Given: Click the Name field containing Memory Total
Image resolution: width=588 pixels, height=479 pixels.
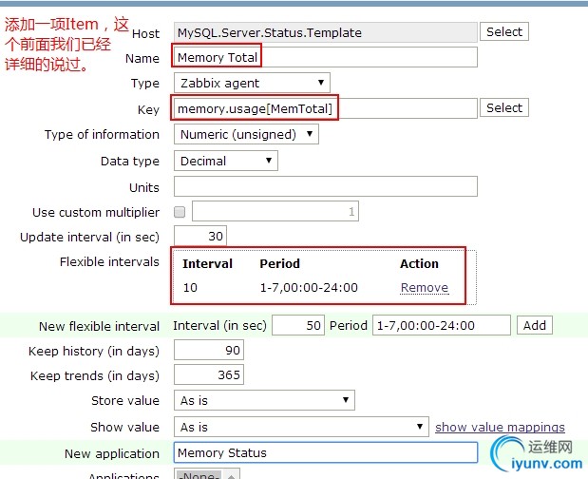Looking at the screenshot, I should 326,57.
